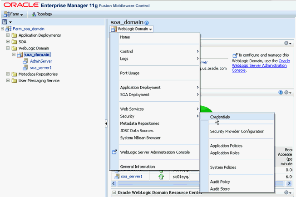Follow Oracle WebLogic Server Administration Console link
This screenshot has width=296, height=197.
[261, 65]
